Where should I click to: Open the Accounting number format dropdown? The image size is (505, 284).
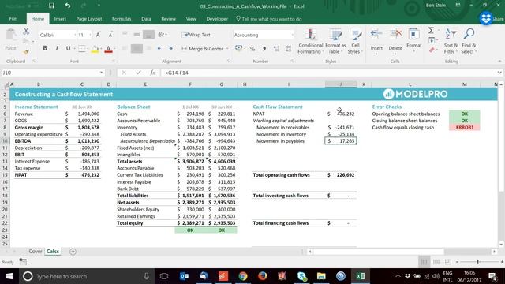[x=292, y=35]
